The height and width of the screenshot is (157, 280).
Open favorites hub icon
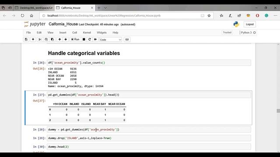221,16
